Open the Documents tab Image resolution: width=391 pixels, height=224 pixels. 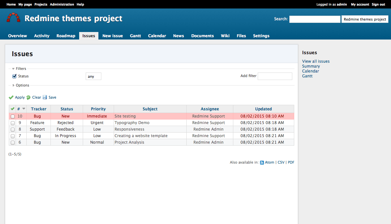coord(202,36)
